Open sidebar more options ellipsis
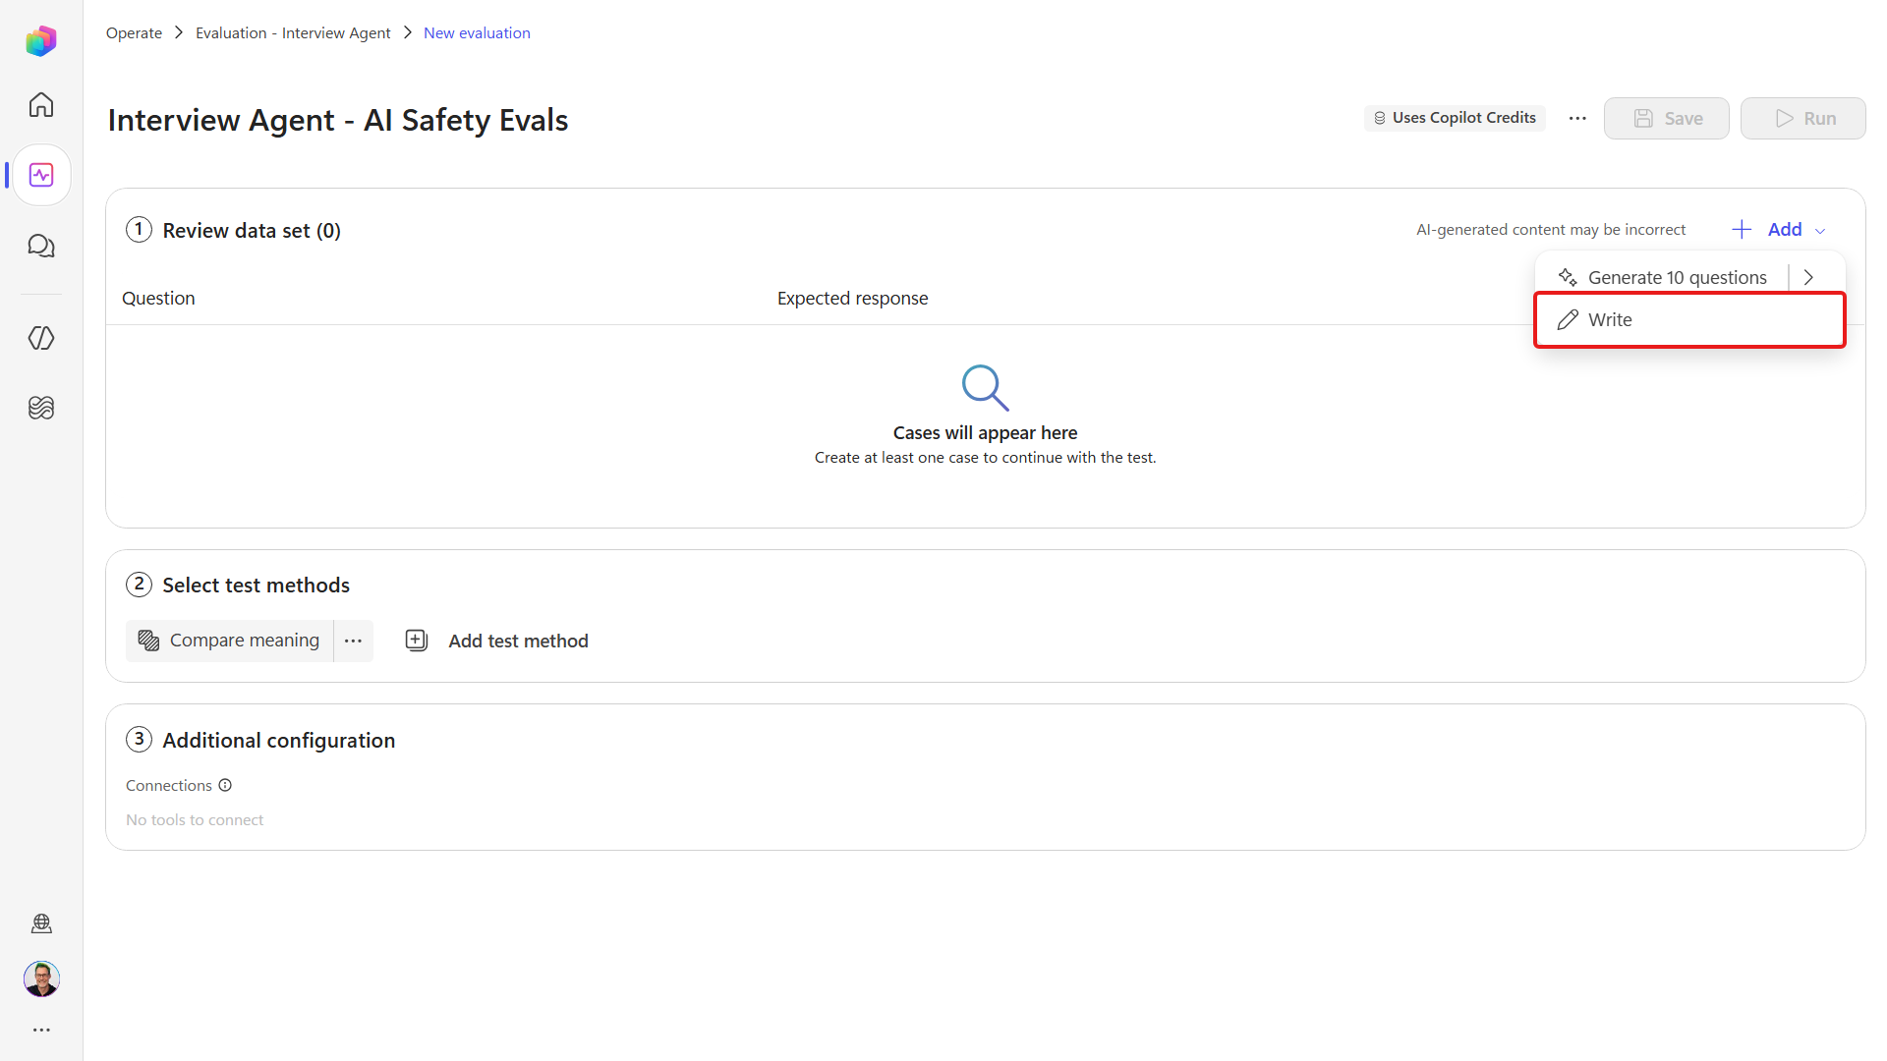The image size is (1887, 1061). tap(41, 1030)
